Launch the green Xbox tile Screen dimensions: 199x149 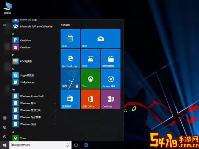coord(90,79)
